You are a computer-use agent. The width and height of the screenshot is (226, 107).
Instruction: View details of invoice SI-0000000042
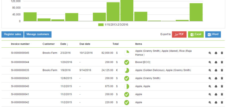(210, 102)
